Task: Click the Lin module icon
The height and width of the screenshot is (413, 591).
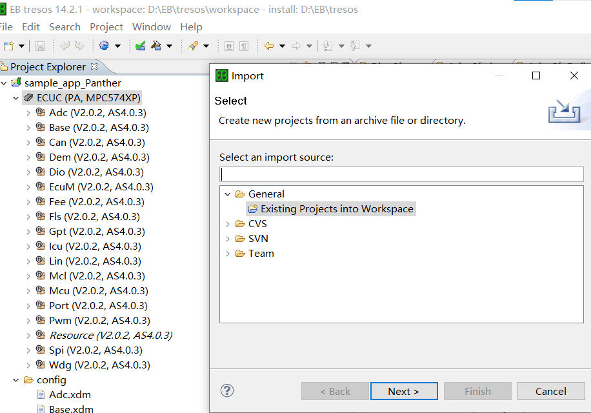Action: 41,261
